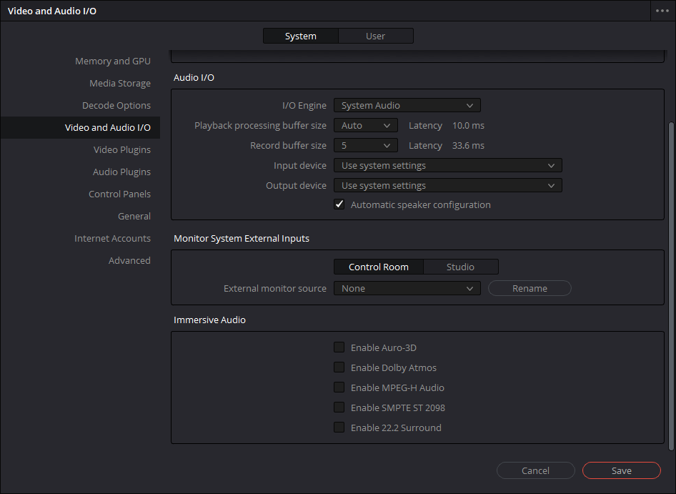Click the Immersive Audio heading
The width and height of the screenshot is (676, 494).
209,320
